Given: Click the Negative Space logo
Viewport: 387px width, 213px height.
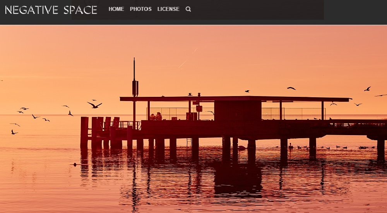Looking at the screenshot, I should 51,10.
